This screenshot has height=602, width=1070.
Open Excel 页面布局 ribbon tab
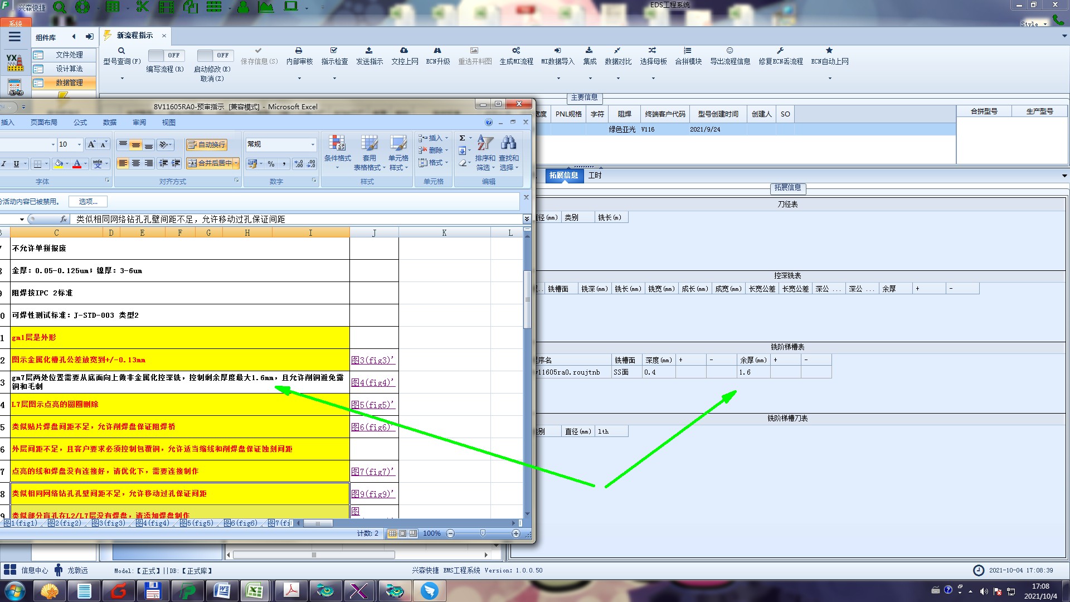44,123
